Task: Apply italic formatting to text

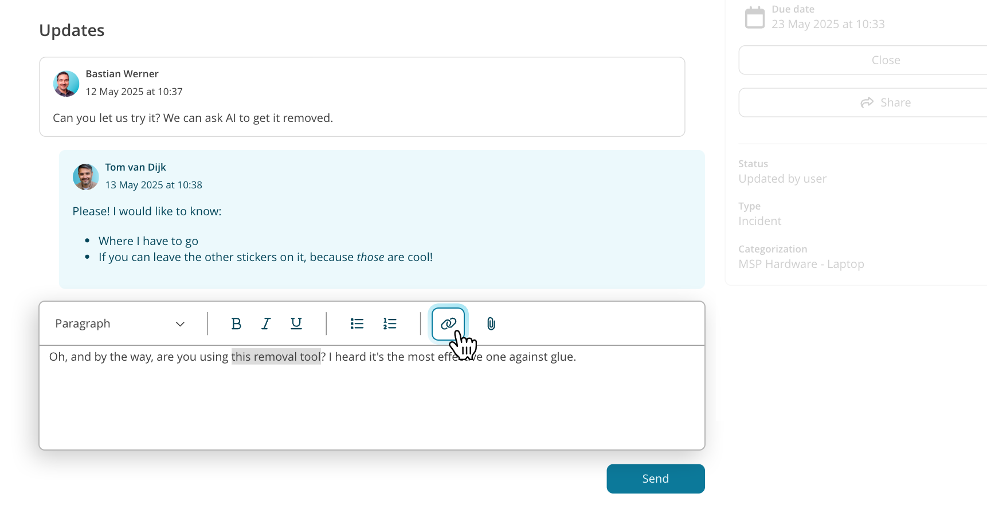Action: click(266, 324)
